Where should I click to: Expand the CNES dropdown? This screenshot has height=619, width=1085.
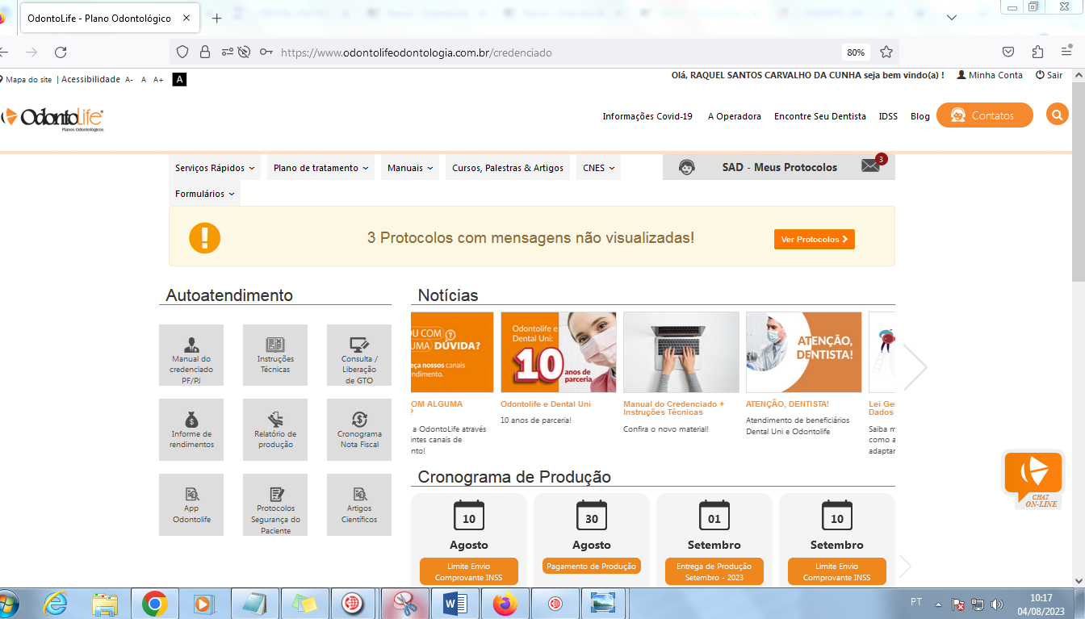[598, 168]
